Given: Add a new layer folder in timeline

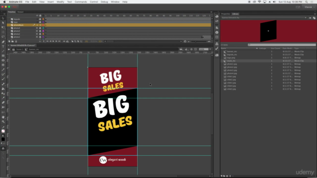Looking at the screenshot, I should pos(12,42).
